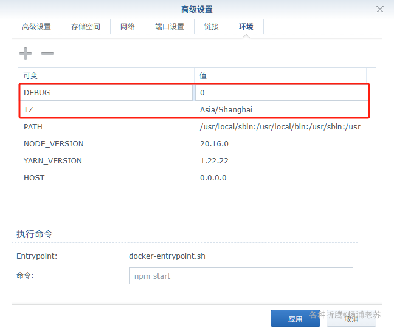394x331 pixels.
Task: Click the /usr/local/sbin PATH value
Action: (282, 127)
